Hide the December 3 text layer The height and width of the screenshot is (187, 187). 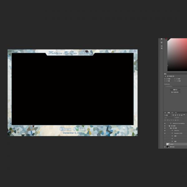click(x=165, y=133)
